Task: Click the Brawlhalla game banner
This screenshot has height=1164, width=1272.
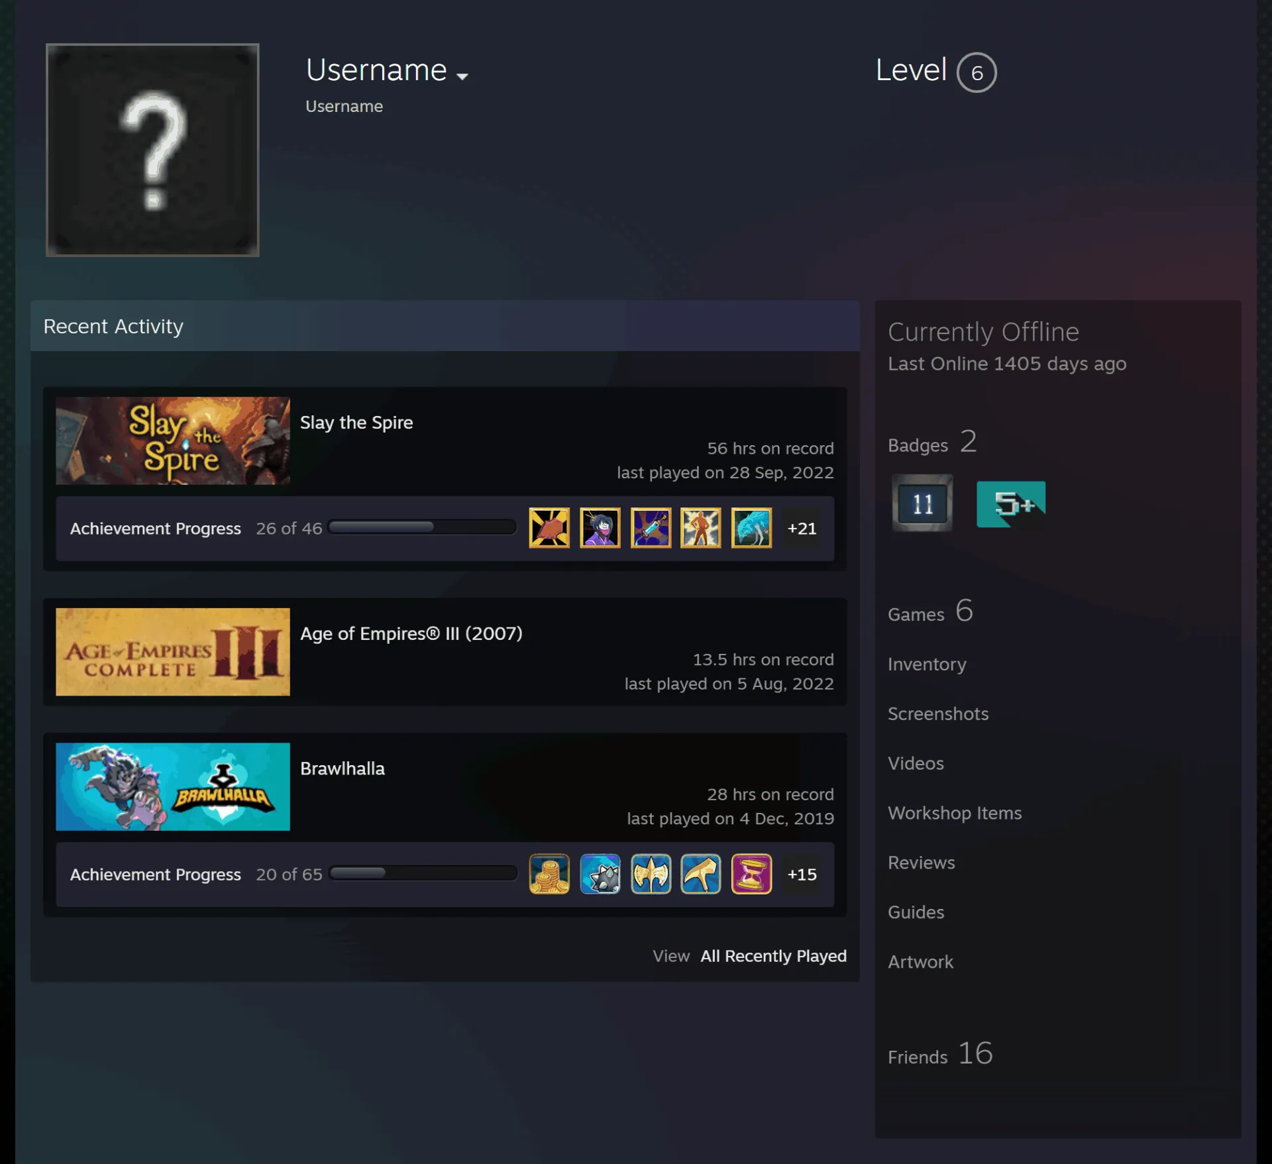Action: 173,786
